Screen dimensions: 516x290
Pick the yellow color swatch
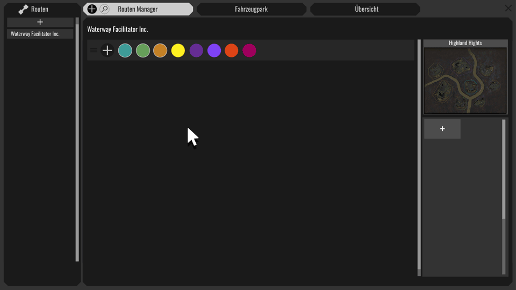[178, 50]
